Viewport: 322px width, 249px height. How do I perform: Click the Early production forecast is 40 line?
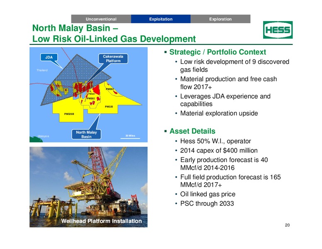click(224, 160)
